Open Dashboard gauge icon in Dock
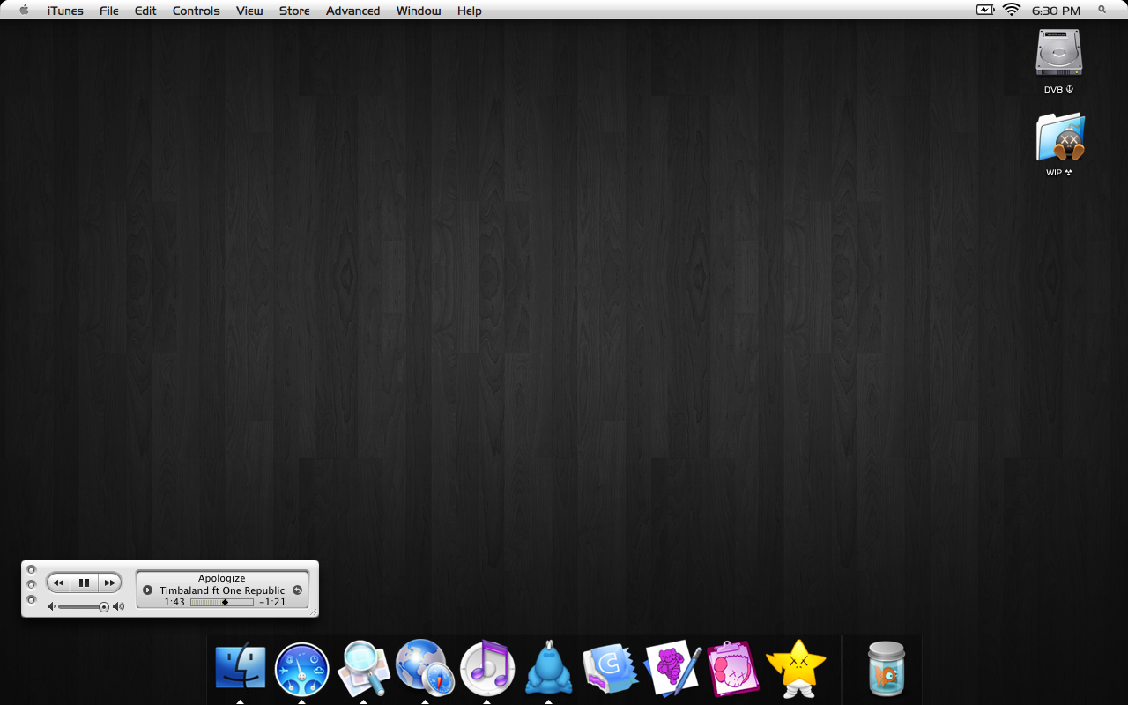Image resolution: width=1128 pixels, height=705 pixels. [x=301, y=669]
